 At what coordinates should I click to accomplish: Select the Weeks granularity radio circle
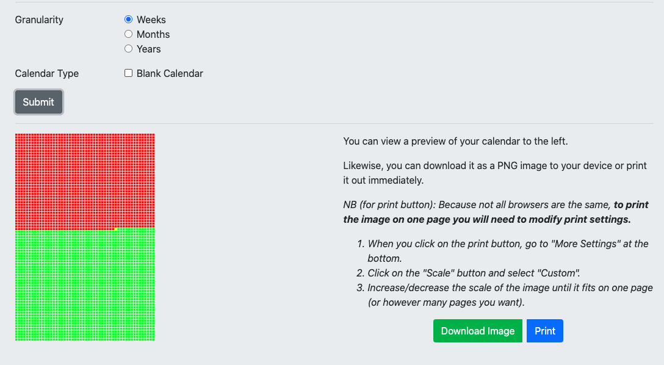click(128, 20)
